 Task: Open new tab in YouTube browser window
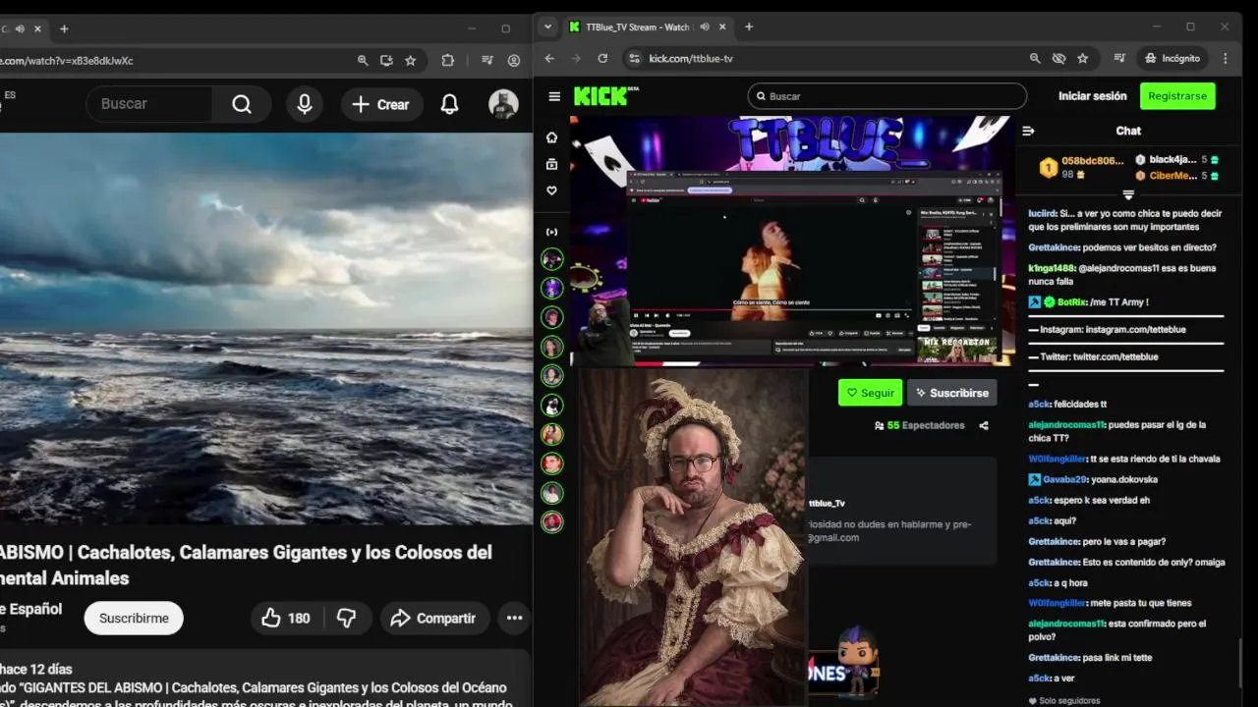click(x=64, y=28)
